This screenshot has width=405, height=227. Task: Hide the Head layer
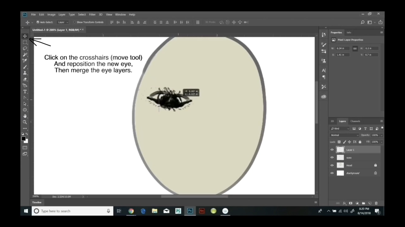click(332, 165)
